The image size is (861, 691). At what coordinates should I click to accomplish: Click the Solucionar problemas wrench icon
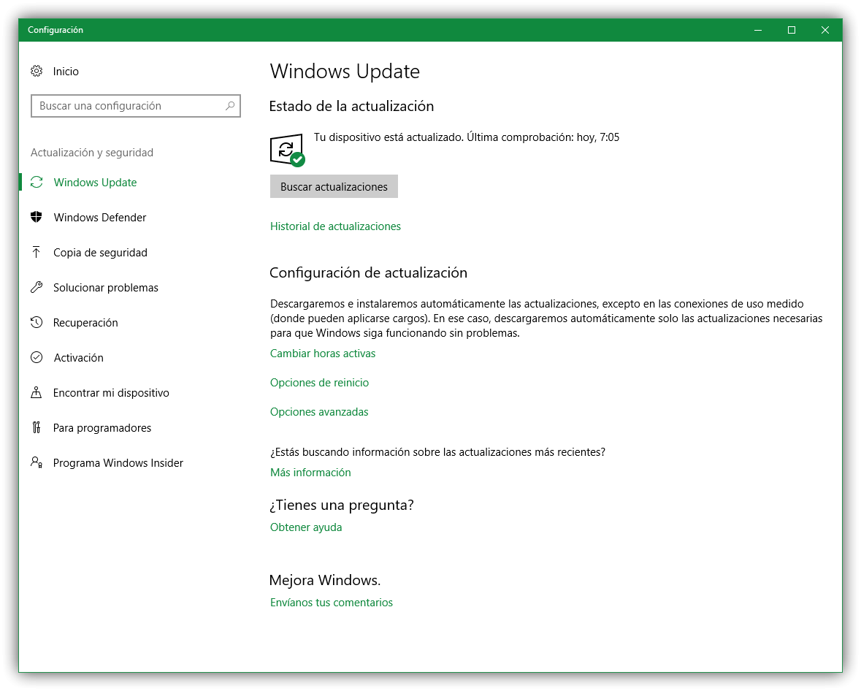37,287
